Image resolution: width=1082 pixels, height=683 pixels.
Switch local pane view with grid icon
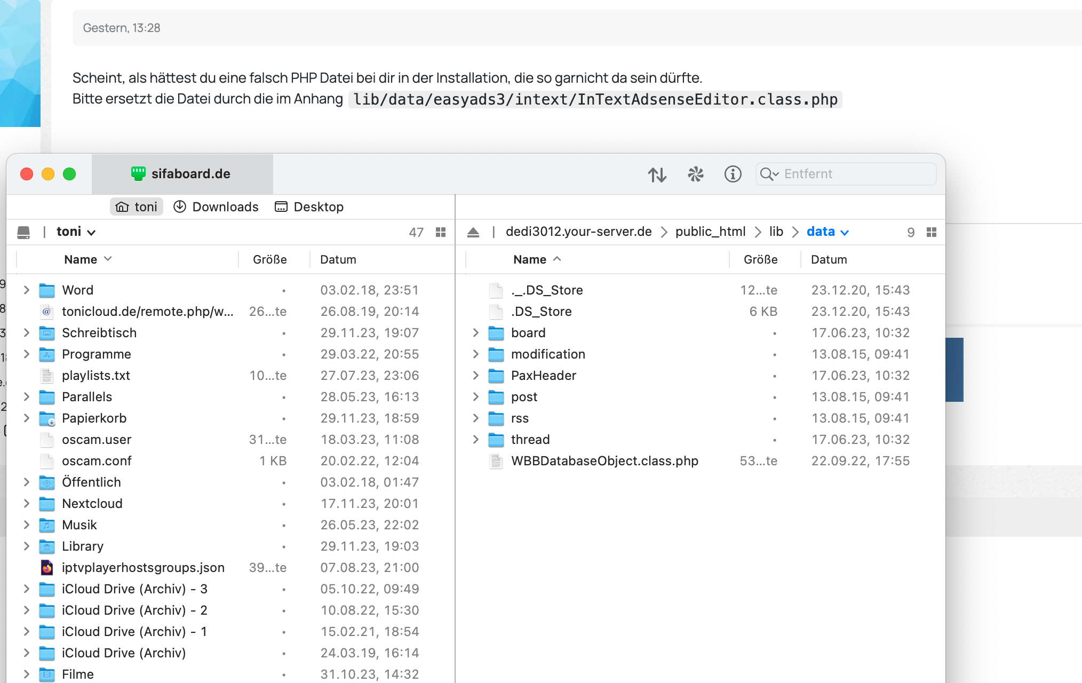pos(441,232)
